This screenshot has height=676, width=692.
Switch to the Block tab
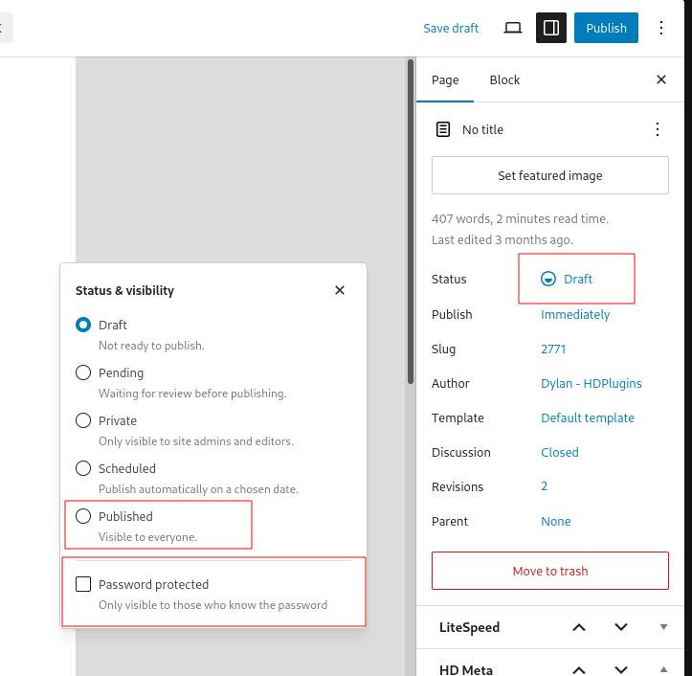pos(504,79)
